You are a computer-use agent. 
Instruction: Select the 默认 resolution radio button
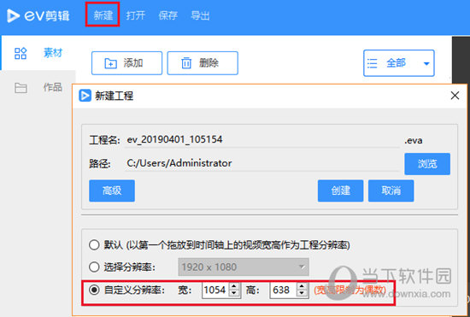(94, 244)
